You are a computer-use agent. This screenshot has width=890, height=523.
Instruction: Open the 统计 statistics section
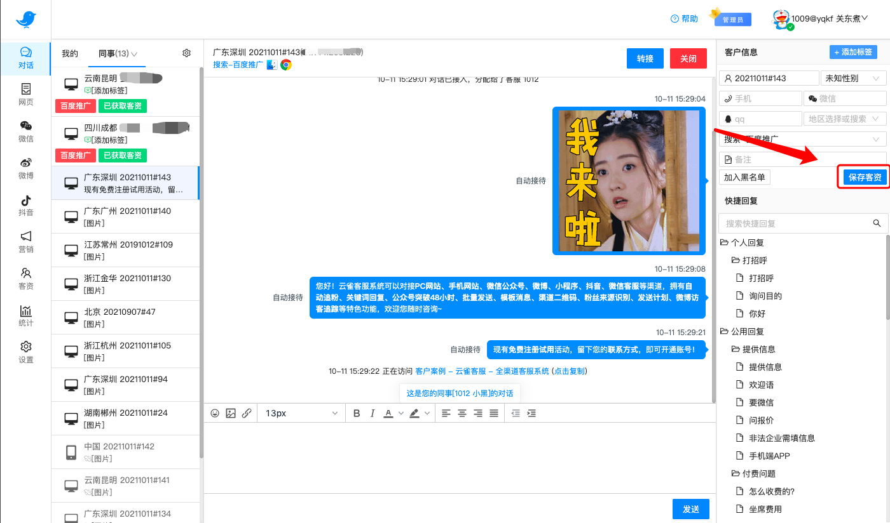pyautogui.click(x=25, y=315)
